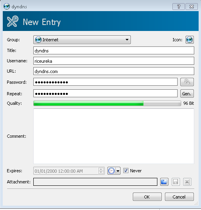Click the Attachment path field

tap(95, 182)
